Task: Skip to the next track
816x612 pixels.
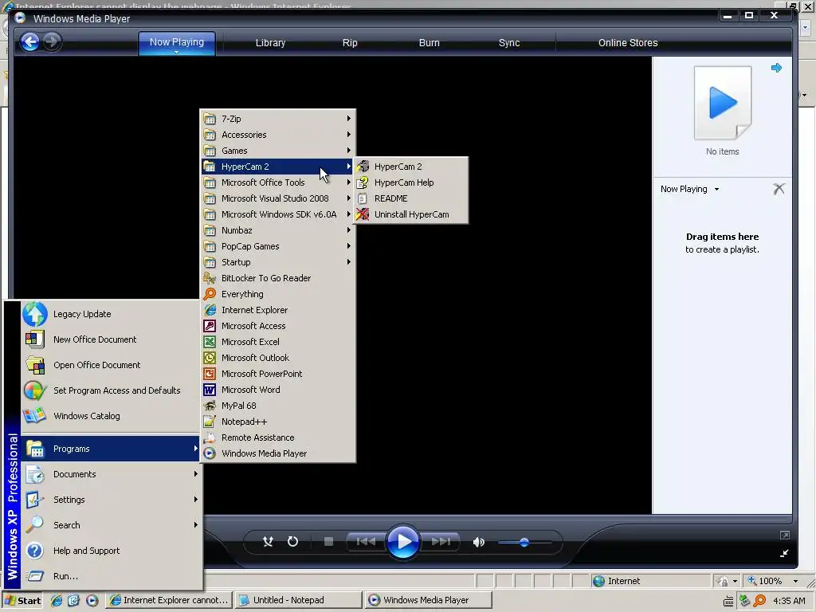Action: 441,542
